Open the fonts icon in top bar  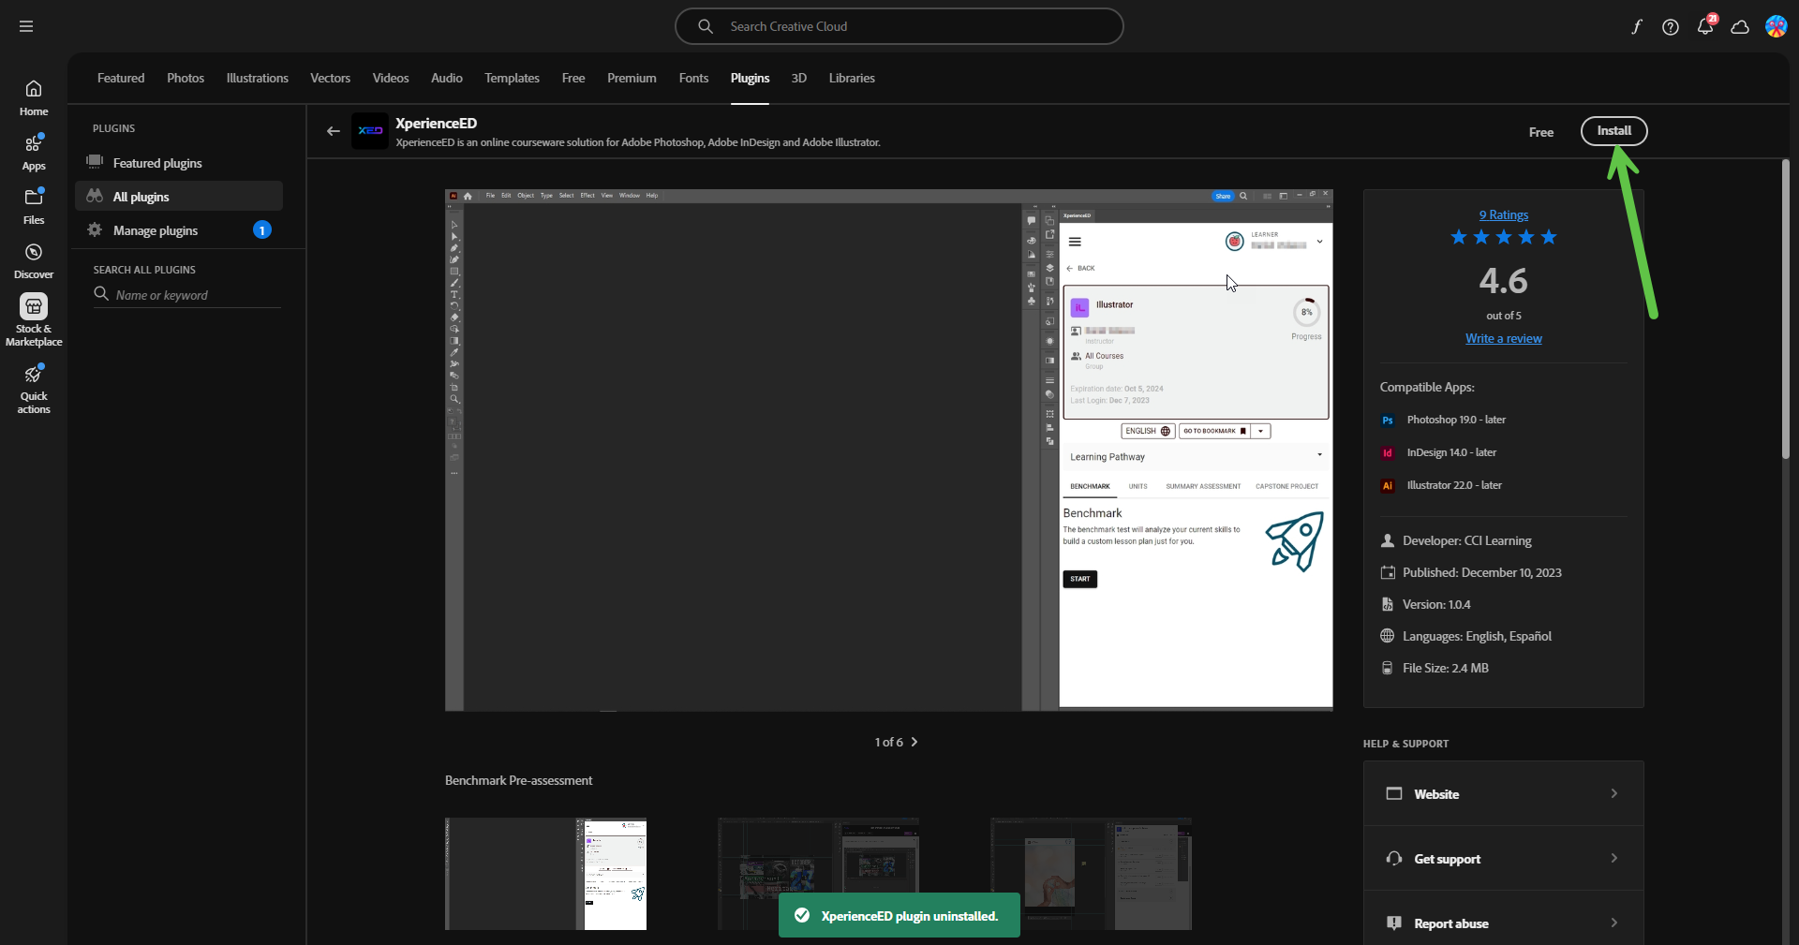(1636, 26)
